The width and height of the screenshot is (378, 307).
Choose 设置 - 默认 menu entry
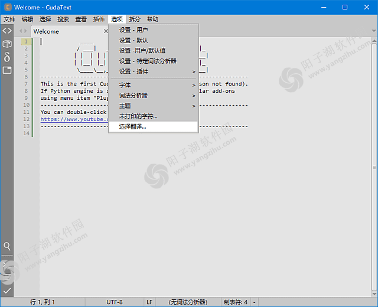click(154, 40)
